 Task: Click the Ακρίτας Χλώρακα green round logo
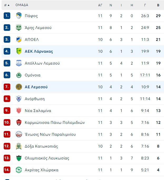19,170
